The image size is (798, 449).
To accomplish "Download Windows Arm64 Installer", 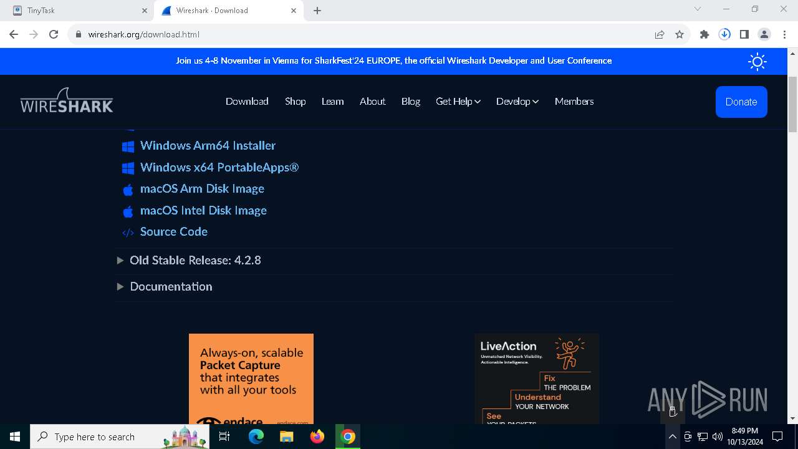I will pyautogui.click(x=208, y=145).
